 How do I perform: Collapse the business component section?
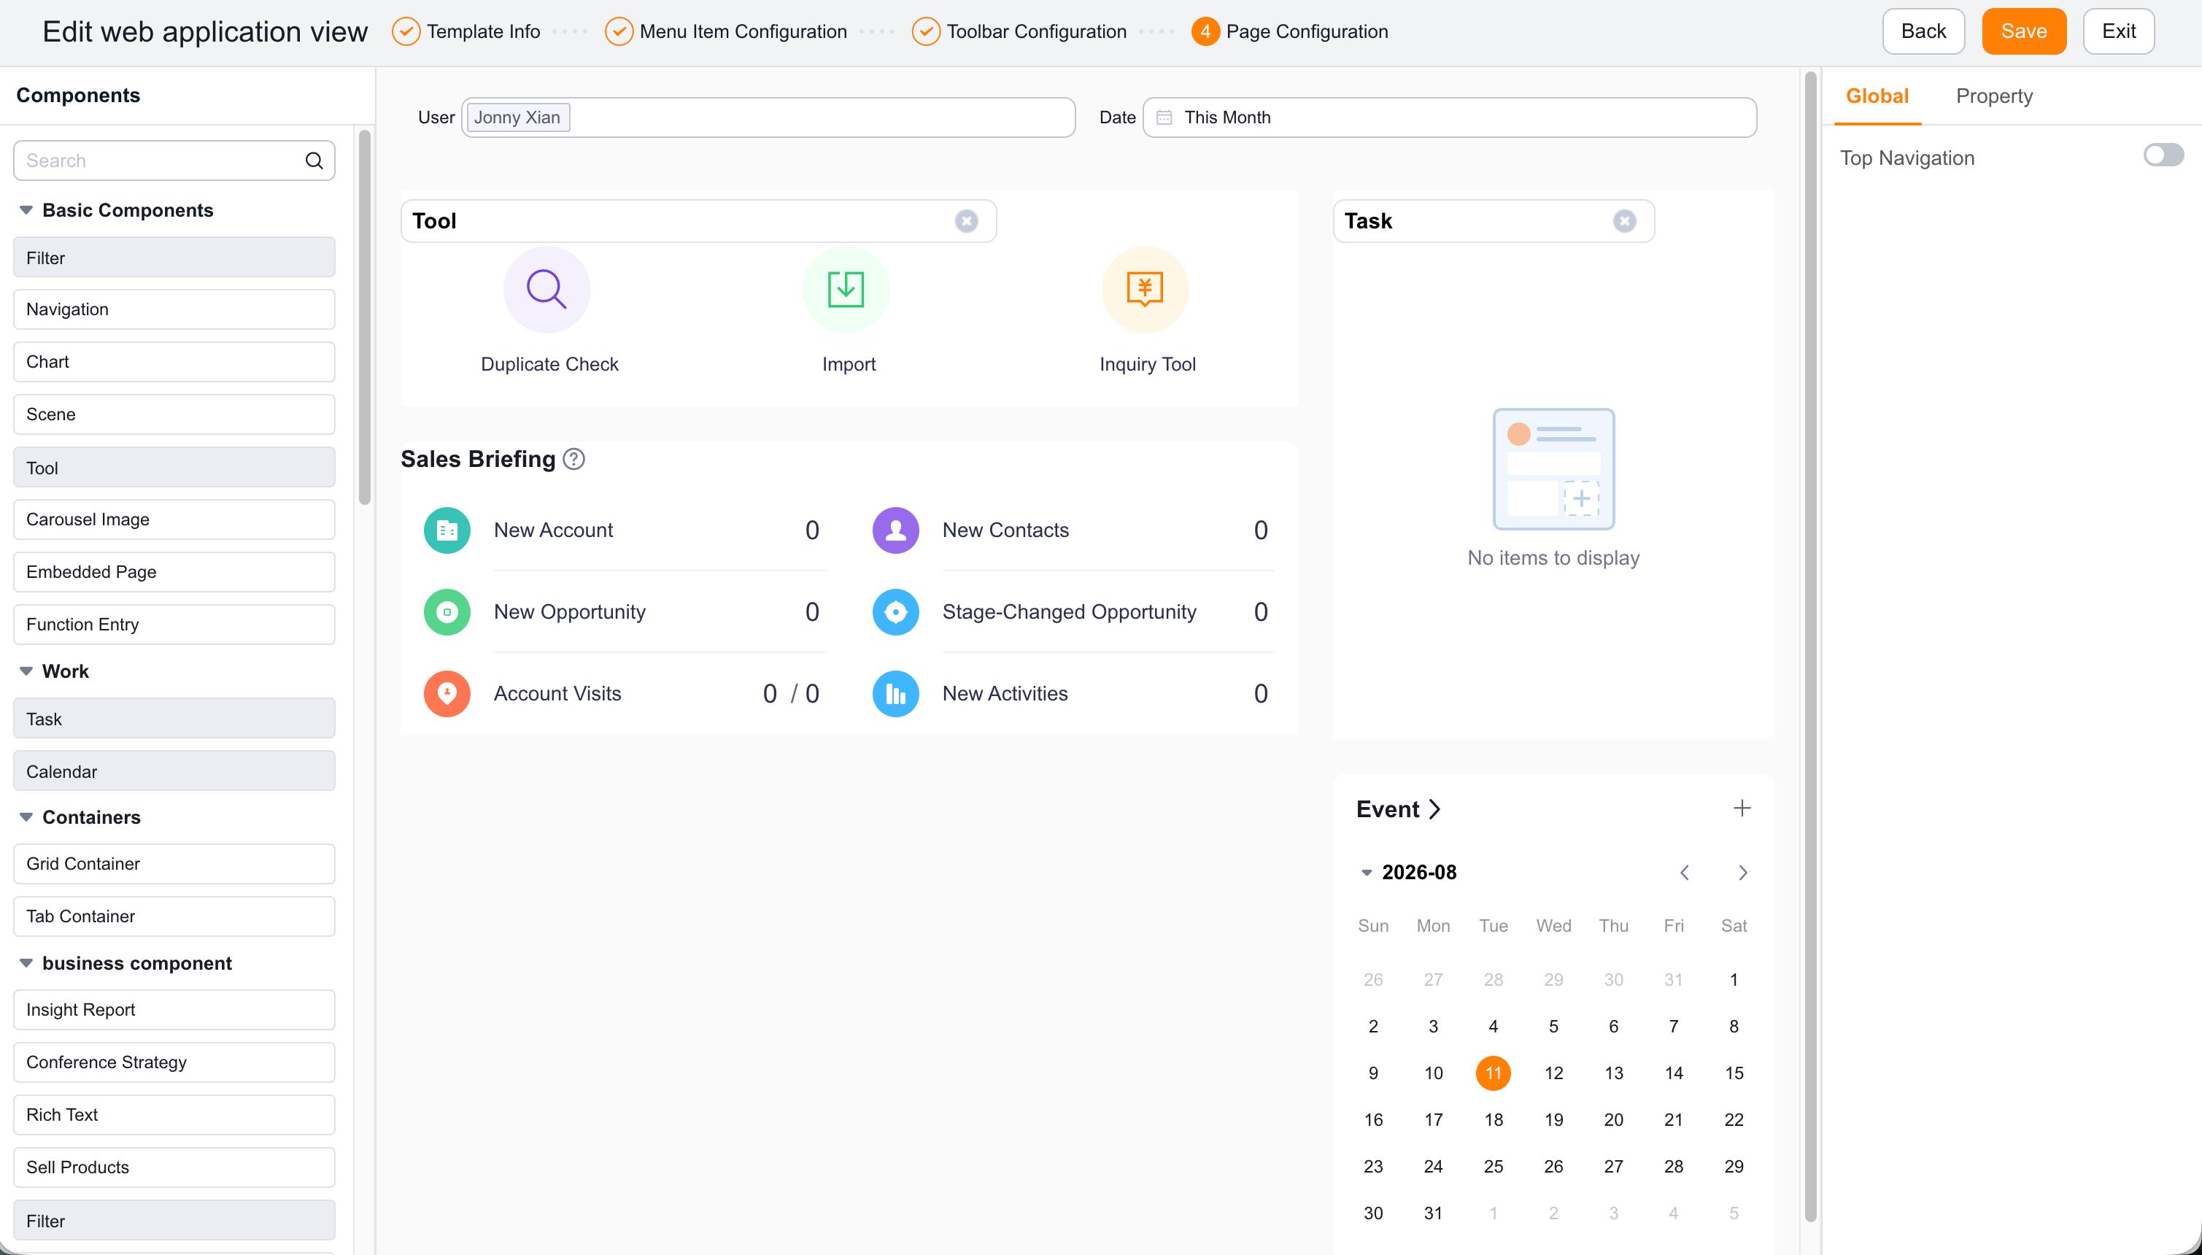pos(26,963)
